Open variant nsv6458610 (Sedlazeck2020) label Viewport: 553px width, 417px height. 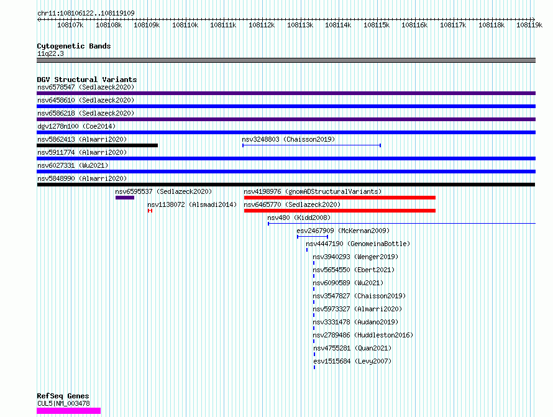[x=86, y=100]
